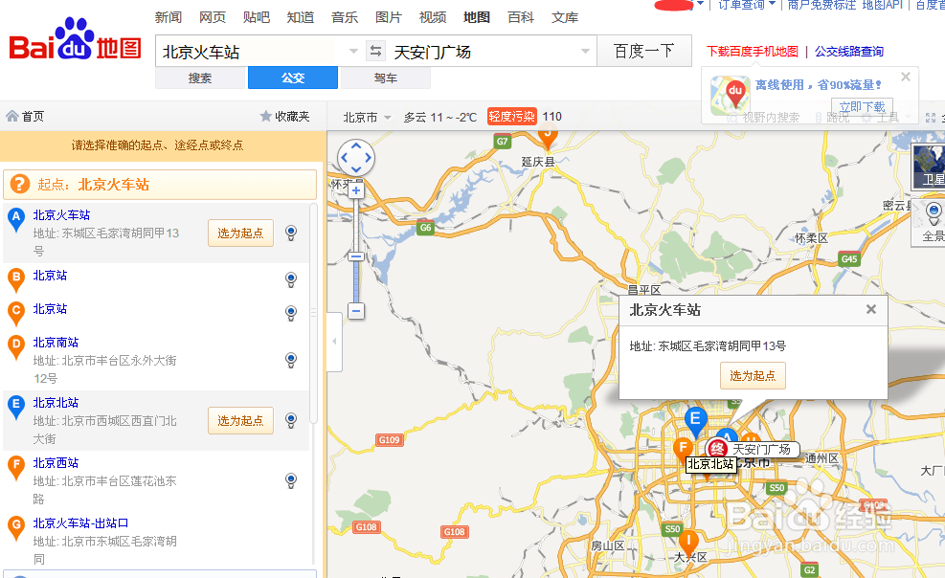The image size is (945, 578).
Task: Open the question mark start-point icon
Action: point(20,185)
